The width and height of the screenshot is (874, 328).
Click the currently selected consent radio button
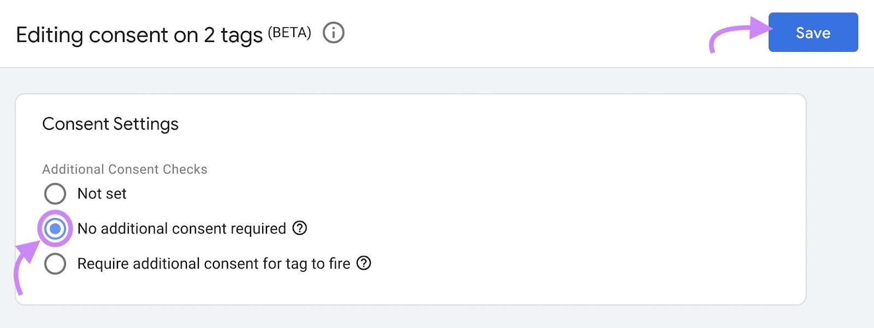point(55,228)
